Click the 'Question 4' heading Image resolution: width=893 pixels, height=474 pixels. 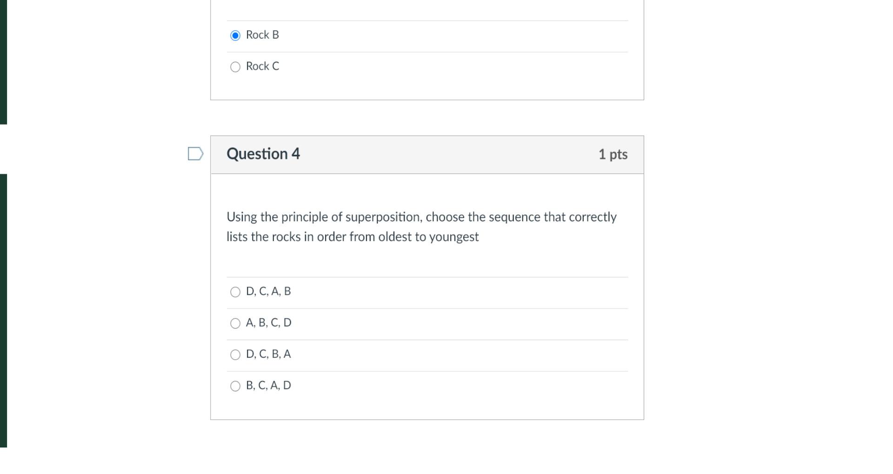point(263,154)
